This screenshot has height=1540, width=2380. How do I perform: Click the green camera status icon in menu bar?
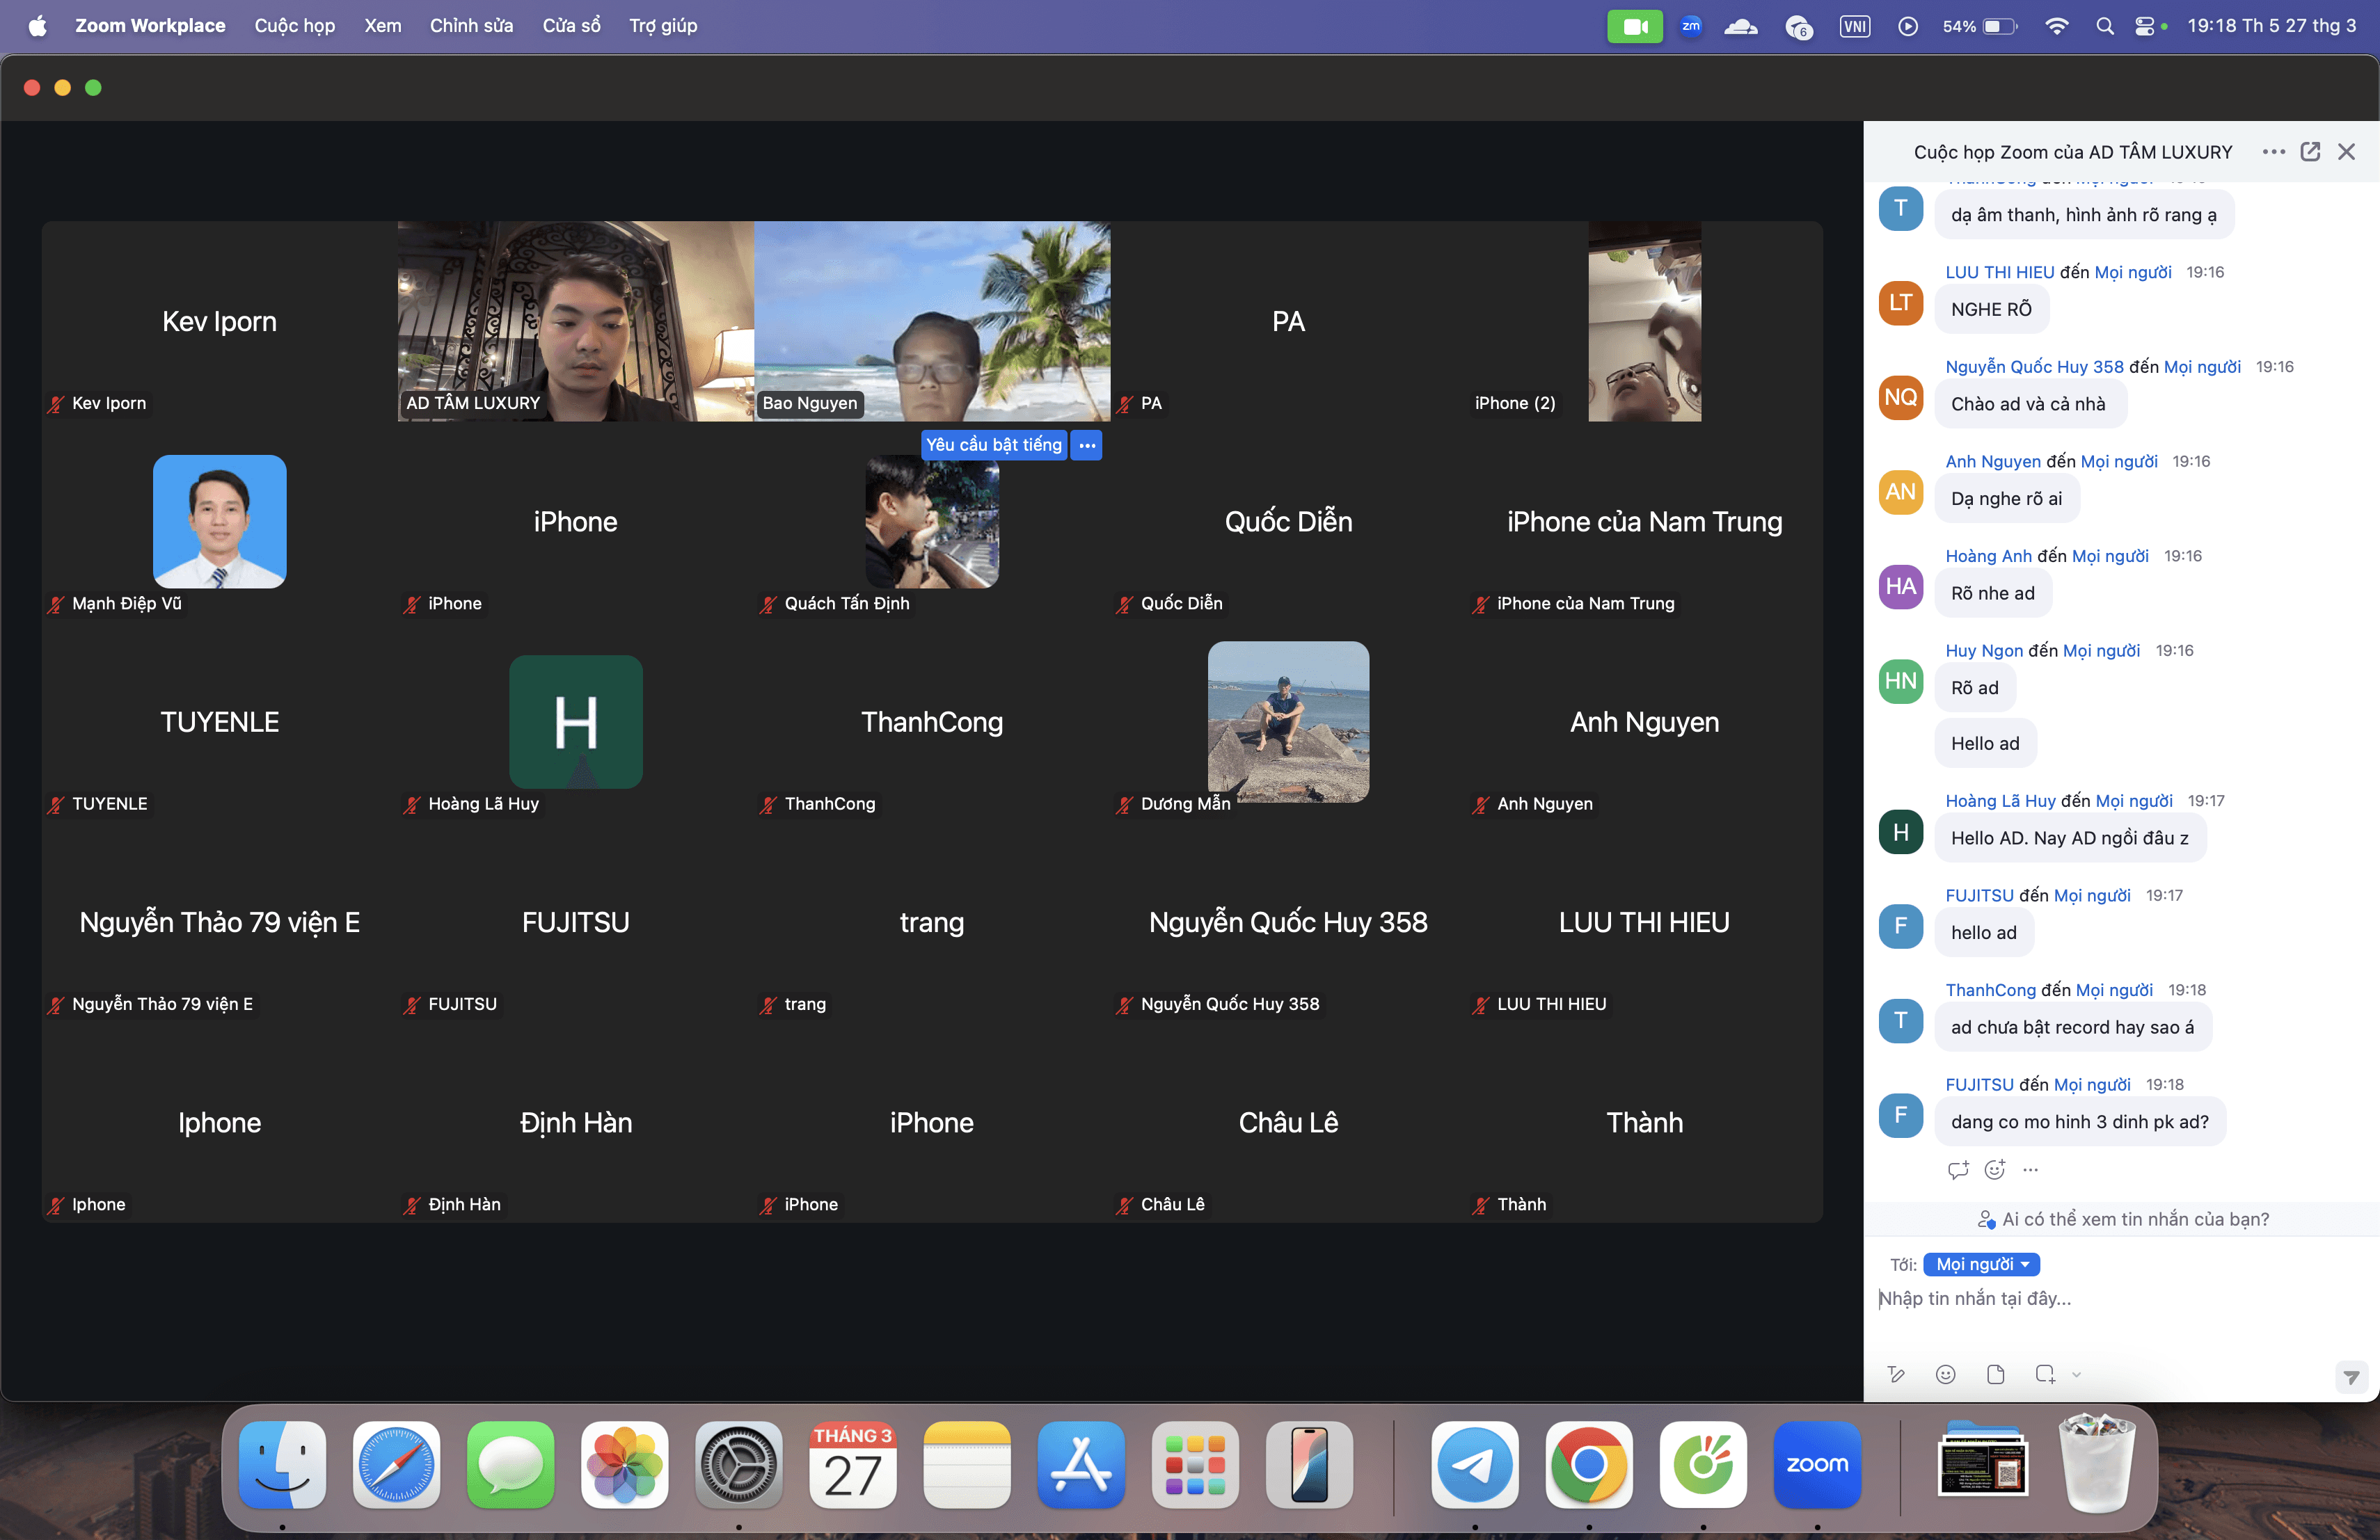click(1634, 26)
